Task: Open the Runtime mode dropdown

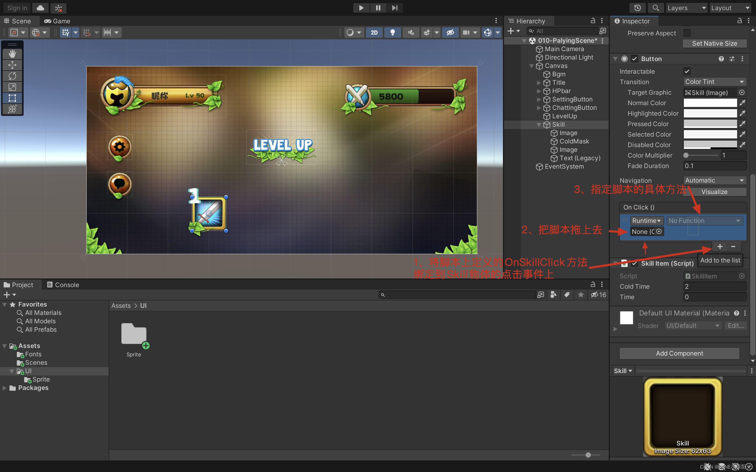Action: (647, 221)
